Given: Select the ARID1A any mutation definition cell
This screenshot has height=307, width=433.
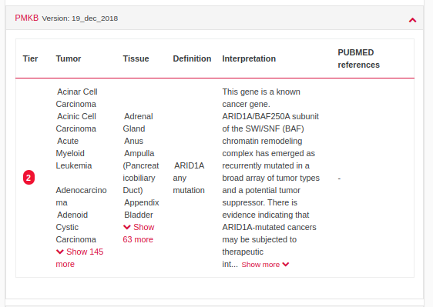Looking at the screenshot, I should [x=189, y=178].
